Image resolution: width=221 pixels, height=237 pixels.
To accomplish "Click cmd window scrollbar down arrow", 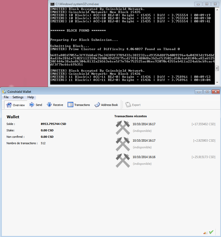I will click(217, 82).
